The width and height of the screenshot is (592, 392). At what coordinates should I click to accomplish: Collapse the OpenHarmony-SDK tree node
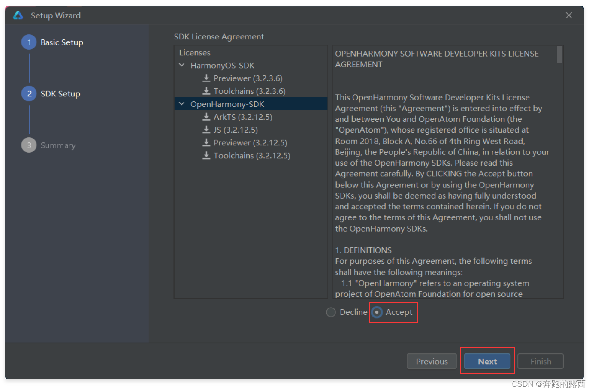[x=182, y=104]
